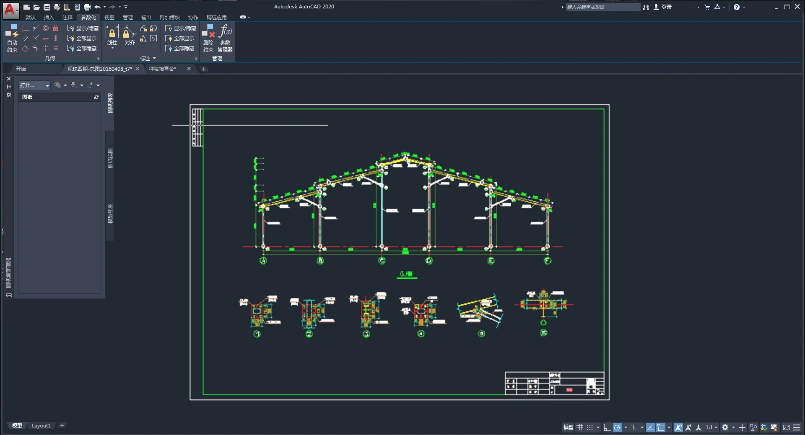Expand the 线性 linear dimension dropdown
805x435 pixels.
112,48
